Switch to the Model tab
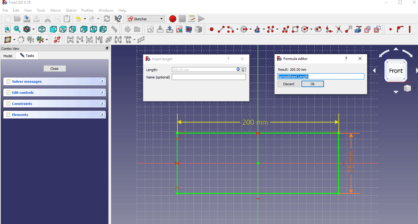 click(x=8, y=56)
